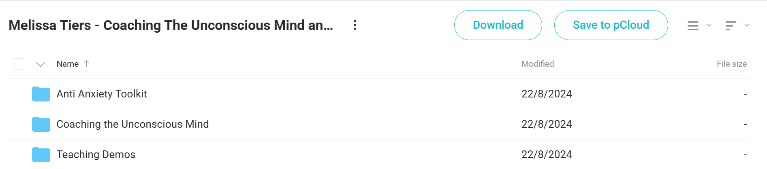Open the Coaching the Unconscious Mind folder name
Screen dimensions: 767x169
pos(132,124)
